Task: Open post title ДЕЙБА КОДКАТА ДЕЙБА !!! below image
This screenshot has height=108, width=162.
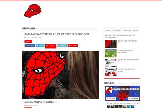Action: pyautogui.click(x=41, y=102)
